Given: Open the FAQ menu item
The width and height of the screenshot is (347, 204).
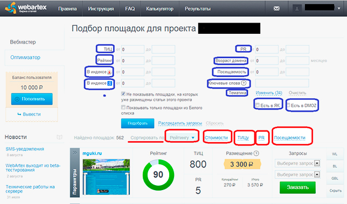Looking at the screenshot, I should click(130, 9).
